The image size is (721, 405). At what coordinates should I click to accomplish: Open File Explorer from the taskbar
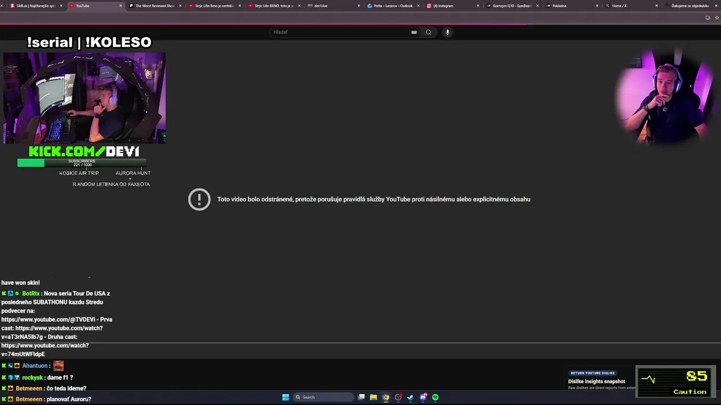click(x=373, y=397)
